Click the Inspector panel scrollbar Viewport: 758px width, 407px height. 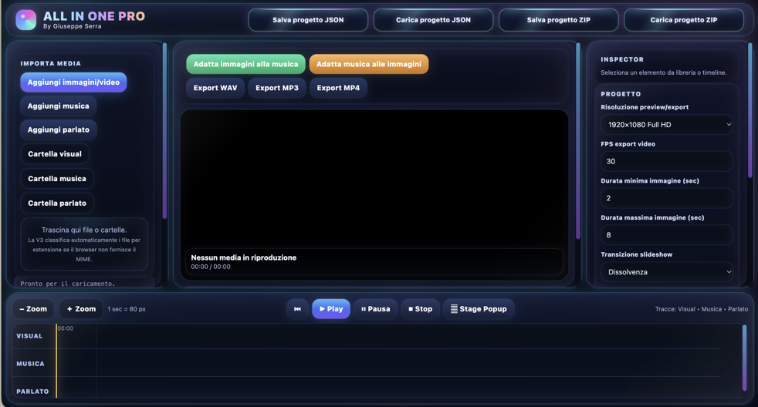(750, 110)
